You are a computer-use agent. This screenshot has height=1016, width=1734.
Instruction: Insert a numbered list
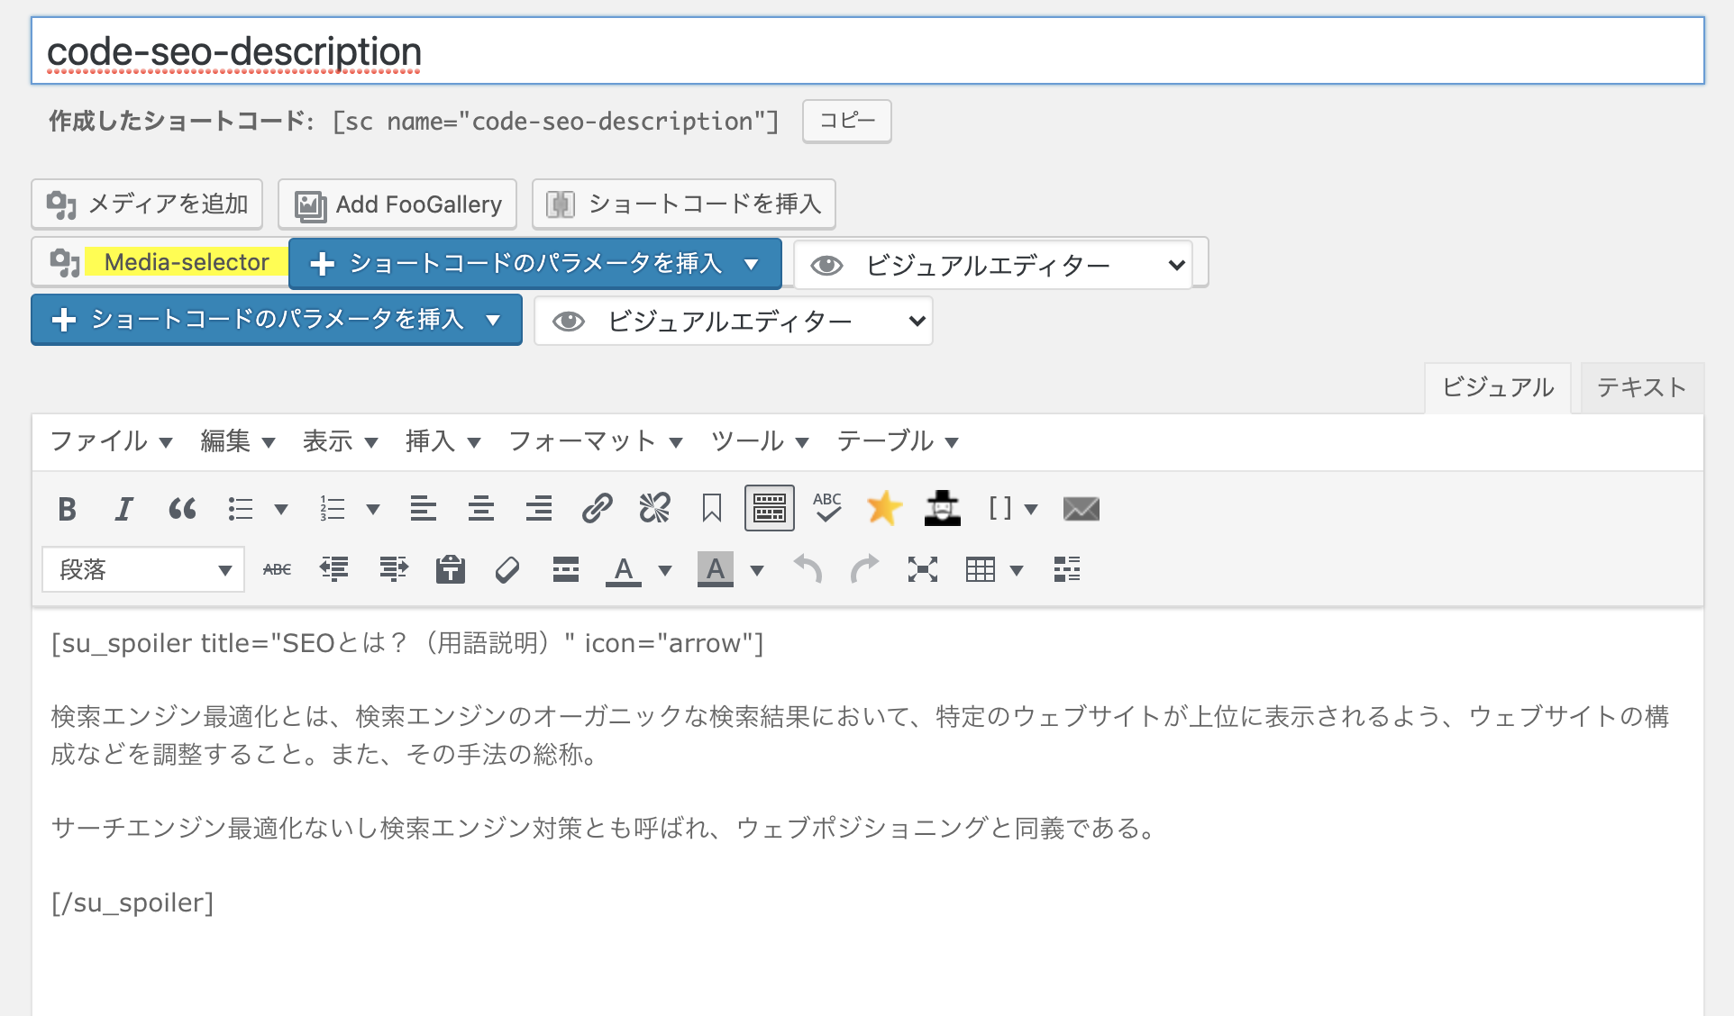pos(333,509)
